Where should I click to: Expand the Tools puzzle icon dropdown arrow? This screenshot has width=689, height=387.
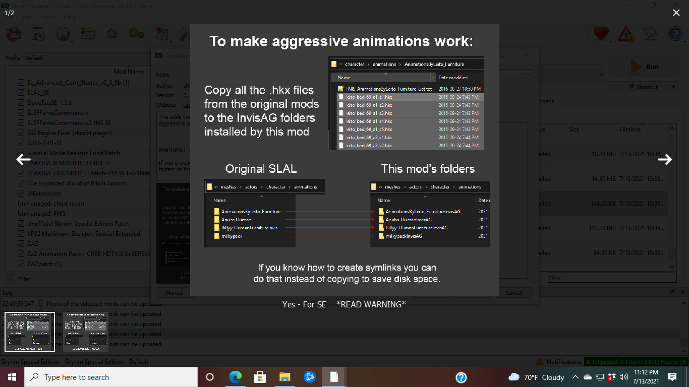click(x=171, y=41)
